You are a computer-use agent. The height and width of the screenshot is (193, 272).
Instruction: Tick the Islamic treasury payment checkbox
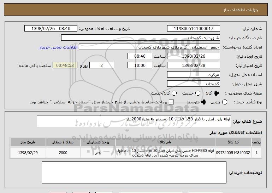(171, 102)
